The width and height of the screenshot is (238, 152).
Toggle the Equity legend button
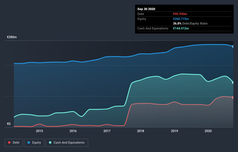click(34, 143)
